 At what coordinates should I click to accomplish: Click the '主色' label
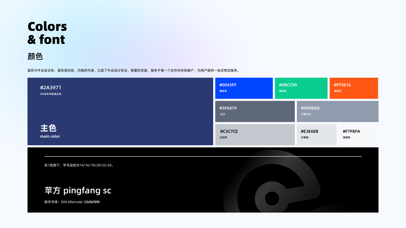coord(48,128)
